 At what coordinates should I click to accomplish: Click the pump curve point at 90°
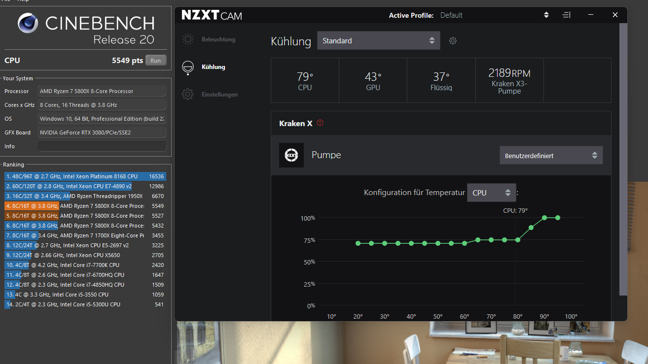coord(544,218)
